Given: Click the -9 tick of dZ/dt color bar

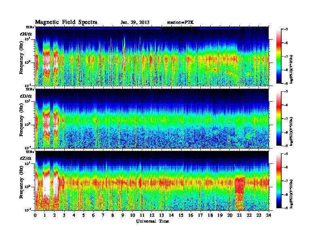Looking at the screenshot, I should [286, 208].
